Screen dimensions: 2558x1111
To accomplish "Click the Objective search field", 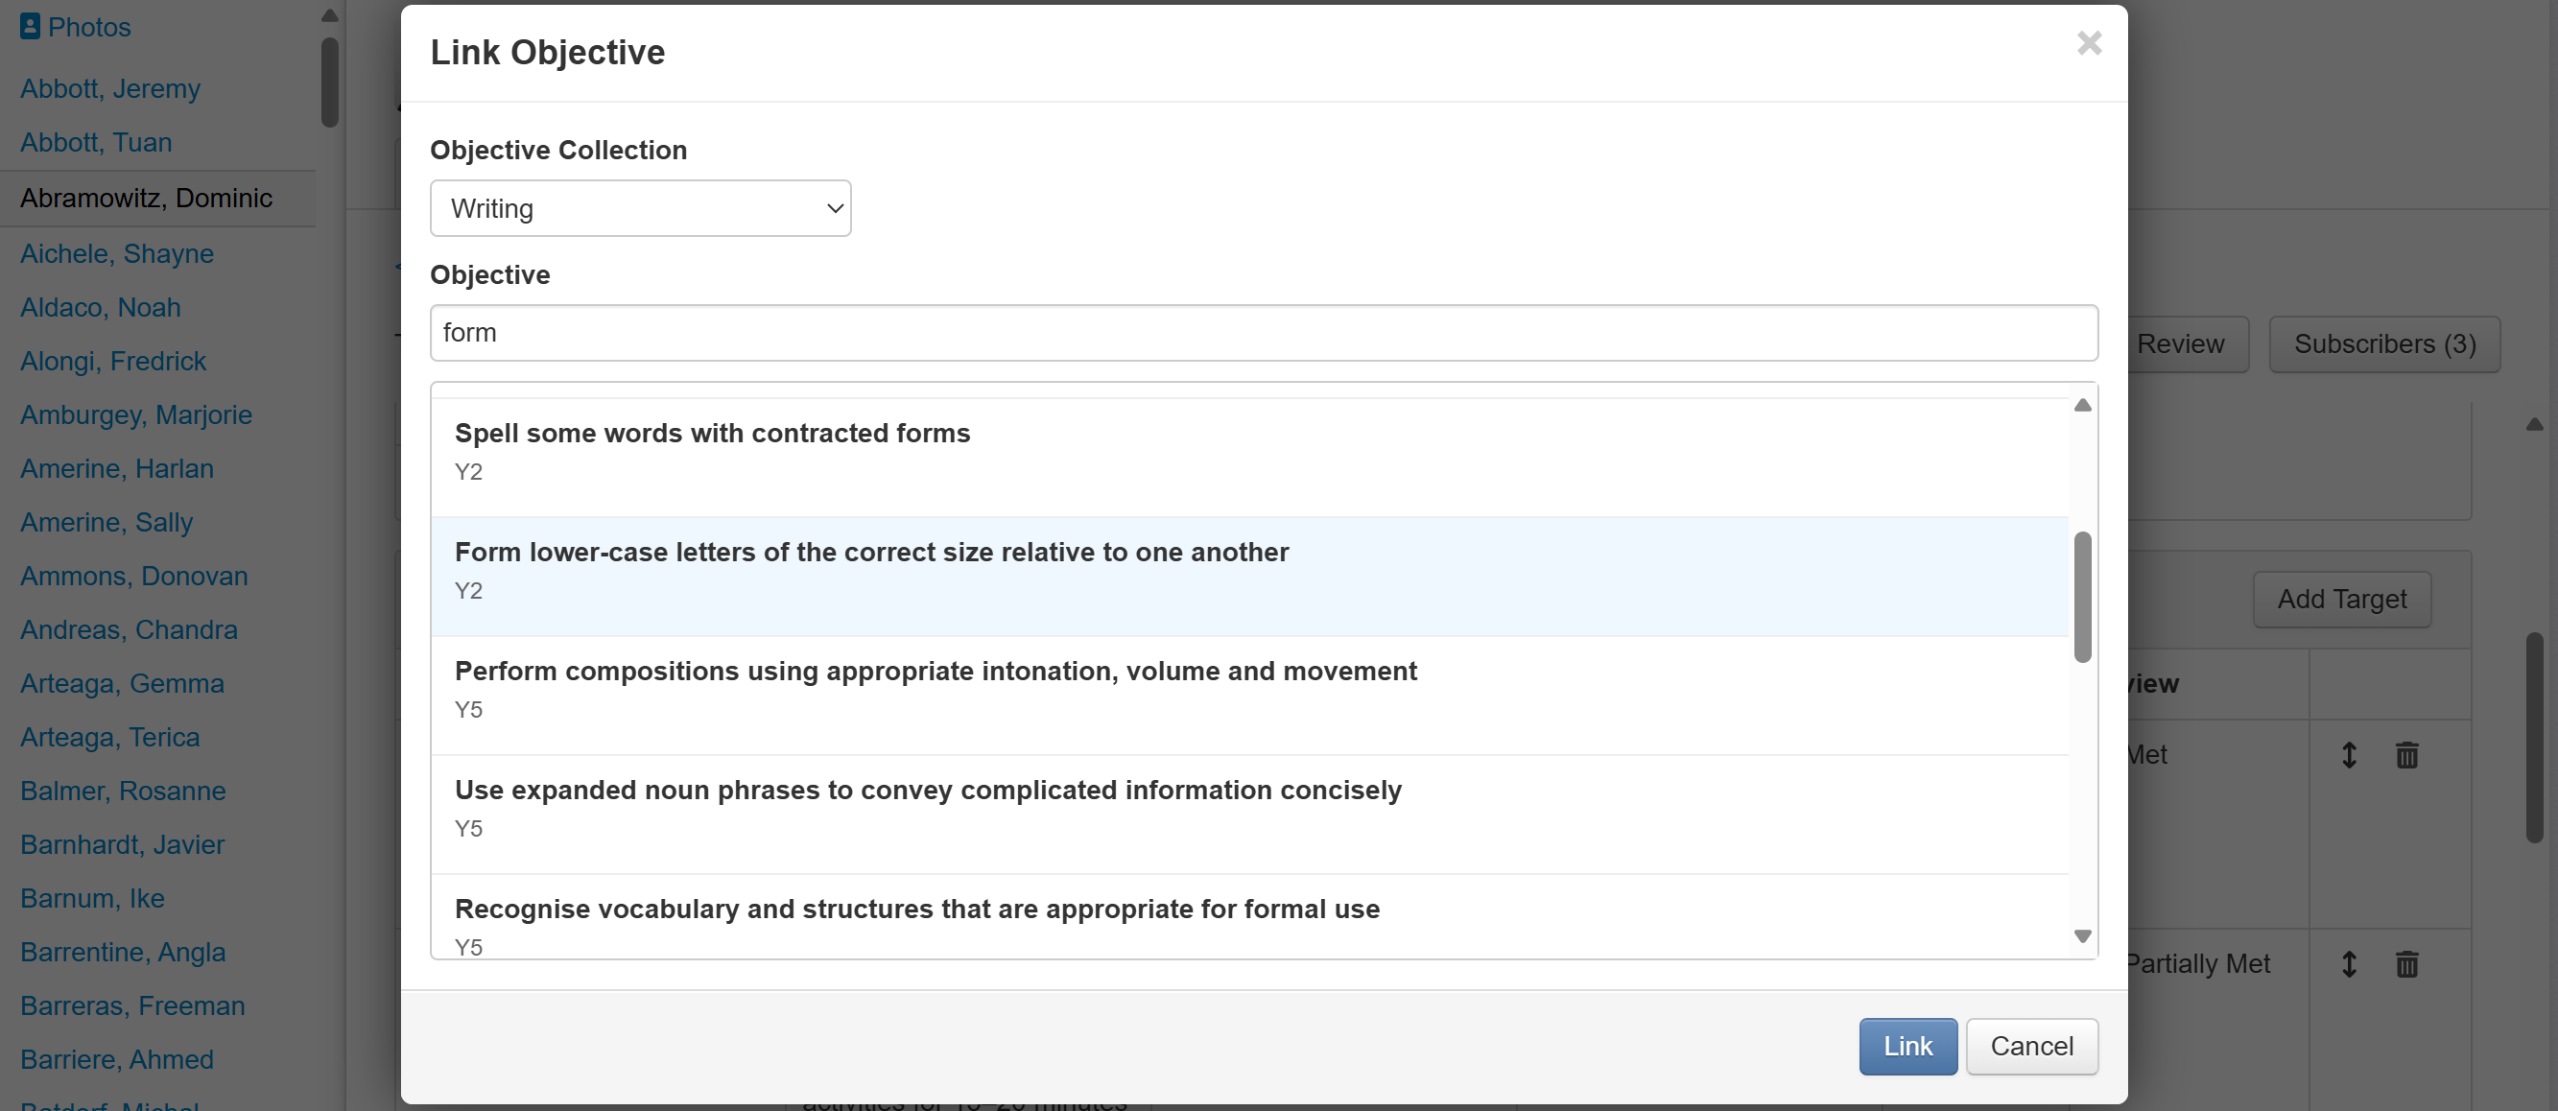I will [1262, 333].
